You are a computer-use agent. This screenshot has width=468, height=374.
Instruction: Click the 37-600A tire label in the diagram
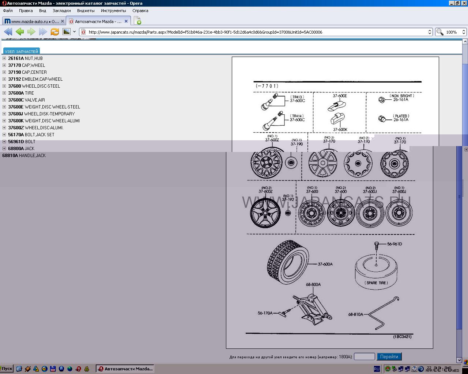click(x=325, y=264)
